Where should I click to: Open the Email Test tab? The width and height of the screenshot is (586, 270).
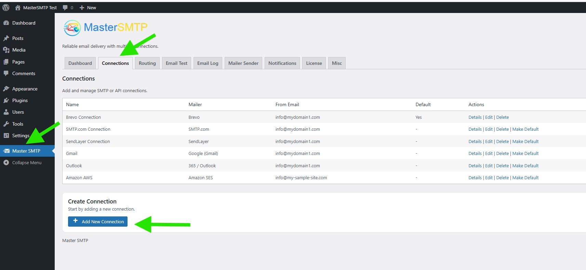click(176, 63)
